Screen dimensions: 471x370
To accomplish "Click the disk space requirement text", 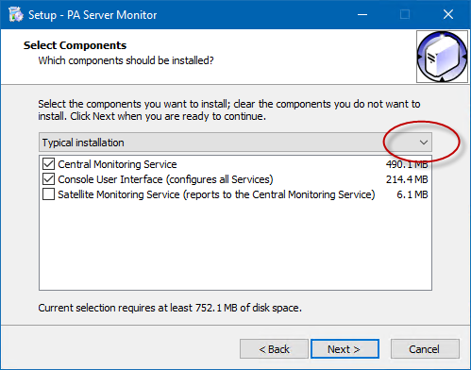I will pyautogui.click(x=170, y=308).
